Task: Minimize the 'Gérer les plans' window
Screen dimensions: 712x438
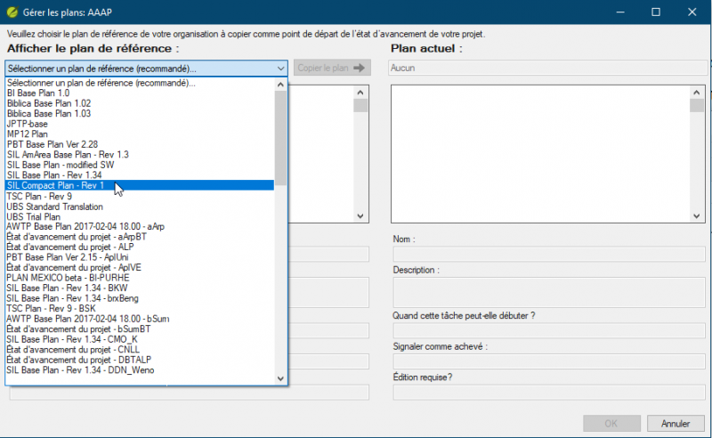Action: click(x=620, y=12)
